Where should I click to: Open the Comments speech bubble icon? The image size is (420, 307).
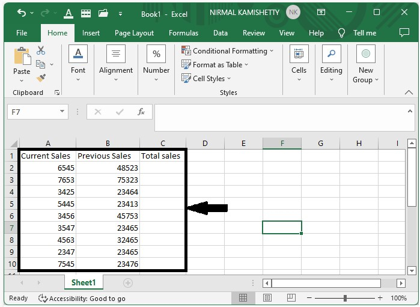[x=404, y=32]
